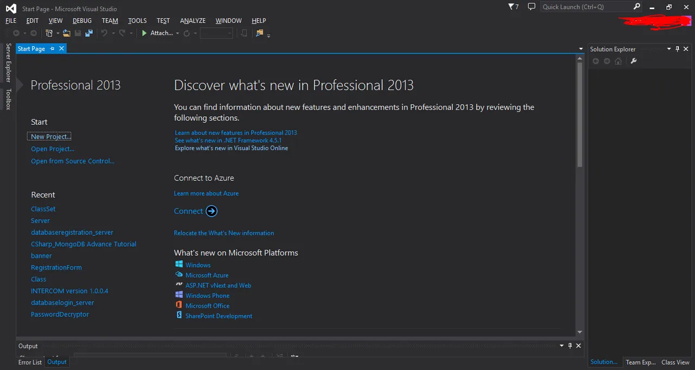Open recent project CSharp_MongoDB Advance Tutorial
This screenshot has width=695, height=370.
tap(84, 244)
